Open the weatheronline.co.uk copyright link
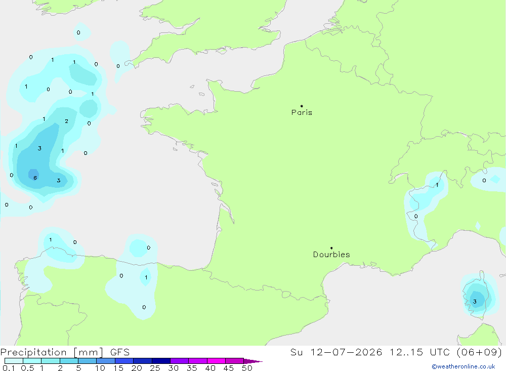This screenshot has height=371, width=506. (463, 366)
